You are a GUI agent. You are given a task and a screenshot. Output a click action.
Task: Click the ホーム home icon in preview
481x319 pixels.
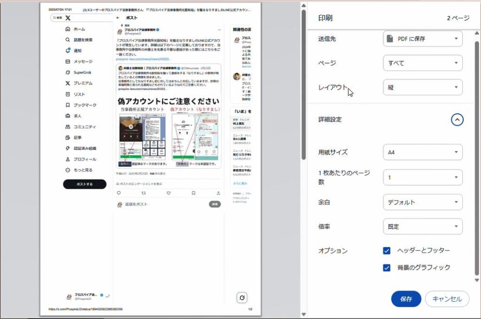tap(68, 29)
